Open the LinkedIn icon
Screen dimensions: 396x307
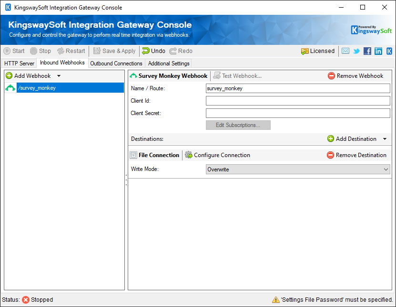378,51
